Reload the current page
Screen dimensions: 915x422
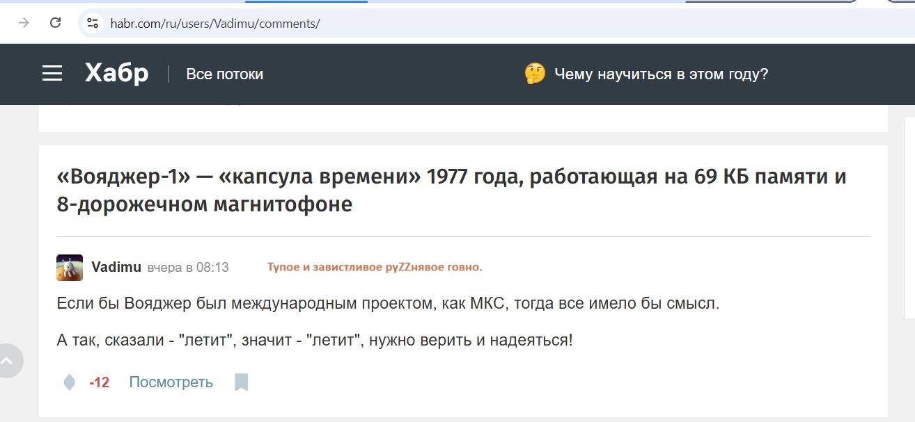pos(56,22)
